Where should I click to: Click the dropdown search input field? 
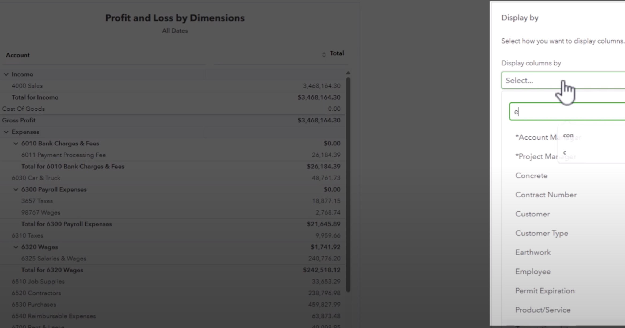click(x=567, y=112)
